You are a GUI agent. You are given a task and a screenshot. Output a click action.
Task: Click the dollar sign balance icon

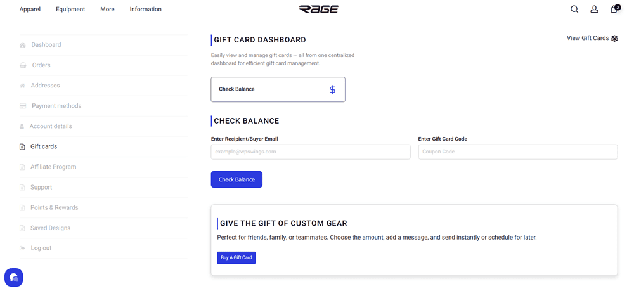click(332, 90)
